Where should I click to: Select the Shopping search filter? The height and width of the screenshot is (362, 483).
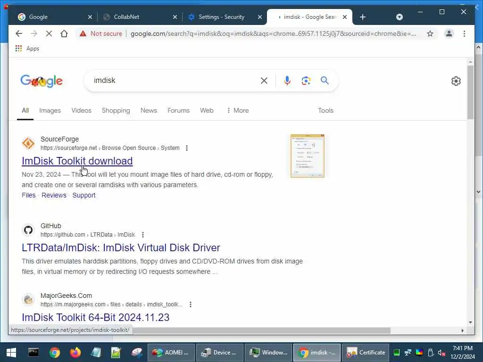pos(116,110)
